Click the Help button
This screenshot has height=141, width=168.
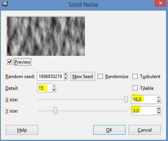coord(22,130)
